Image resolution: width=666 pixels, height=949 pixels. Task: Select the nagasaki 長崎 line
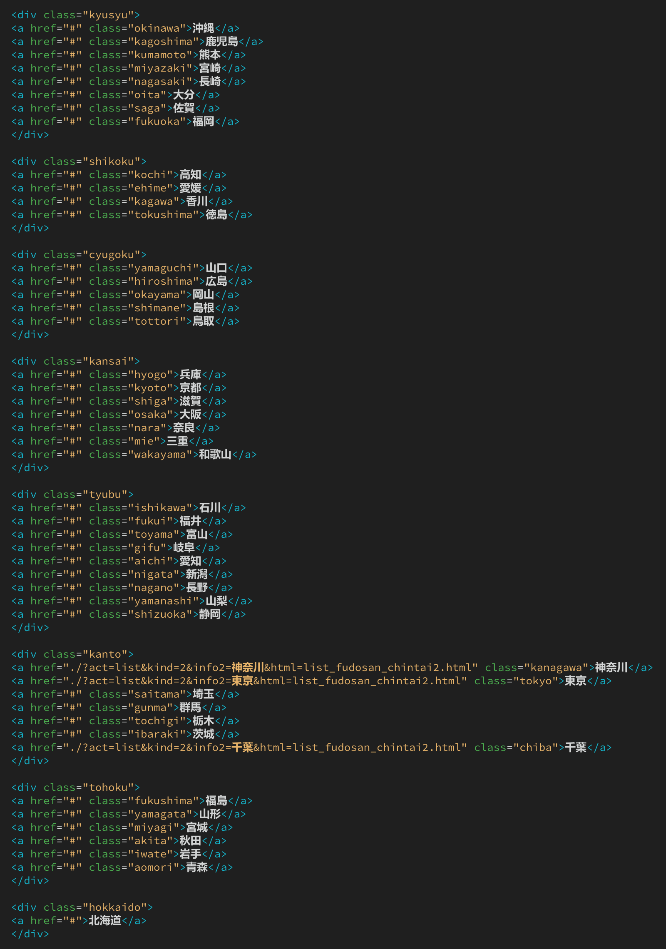point(129,82)
